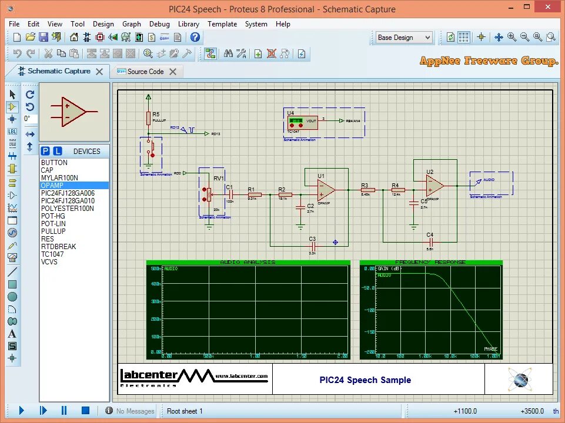Mirror component vertically (Y-mirror)
This screenshot has height=423, width=565.
(30, 147)
